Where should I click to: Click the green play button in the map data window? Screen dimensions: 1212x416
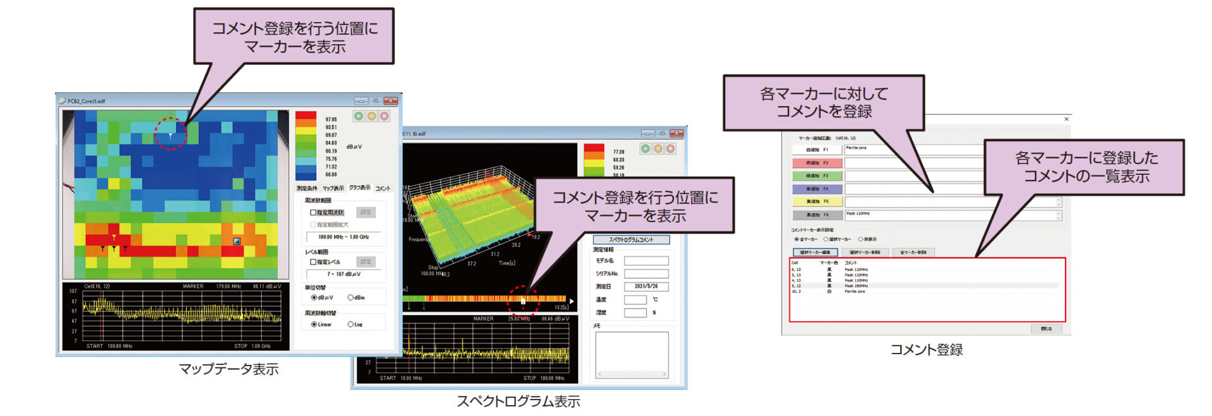[x=359, y=116]
